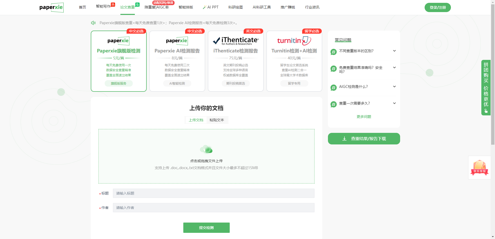Click 查重结果/报告下载 button

364,139
